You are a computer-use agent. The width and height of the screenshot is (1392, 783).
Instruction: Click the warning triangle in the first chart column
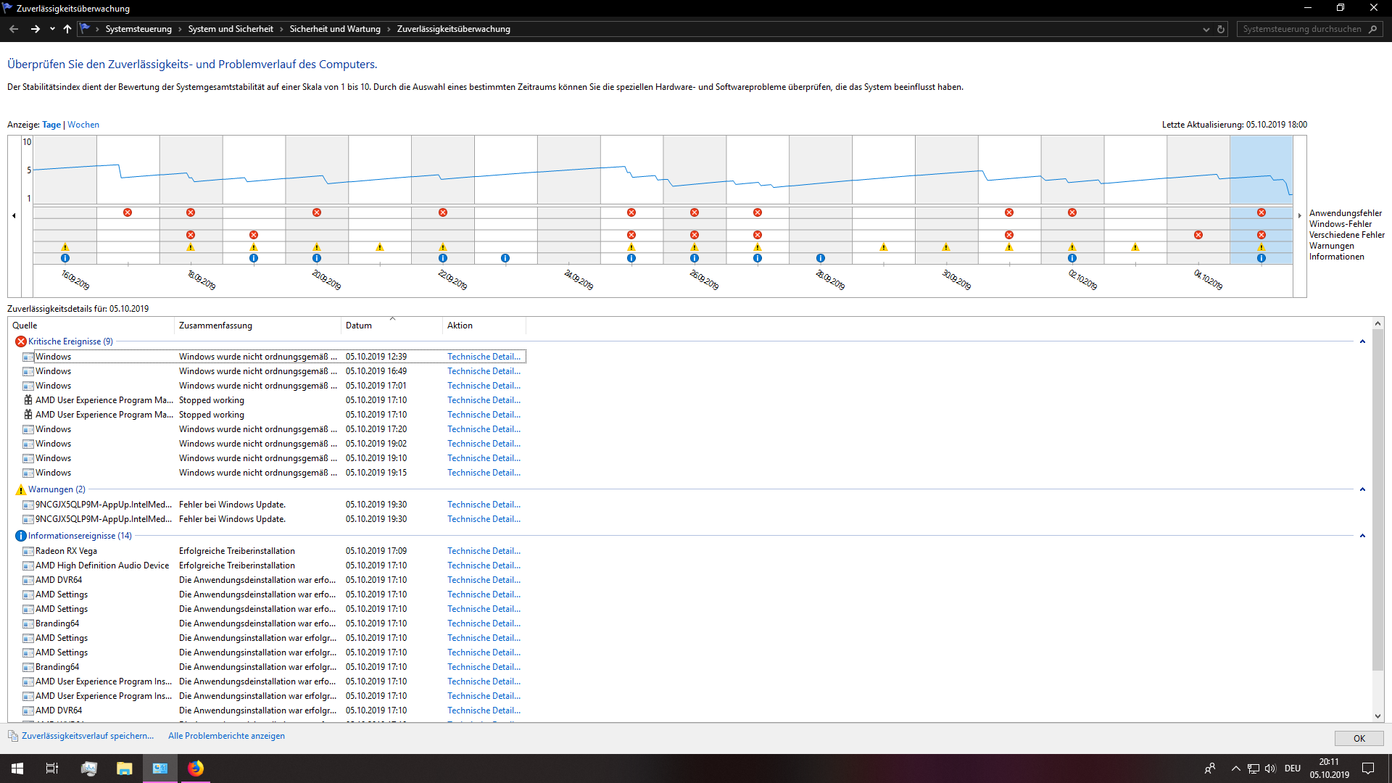(65, 247)
